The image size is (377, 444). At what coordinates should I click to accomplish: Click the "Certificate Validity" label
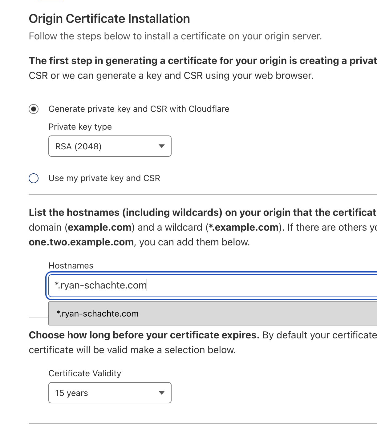point(85,373)
